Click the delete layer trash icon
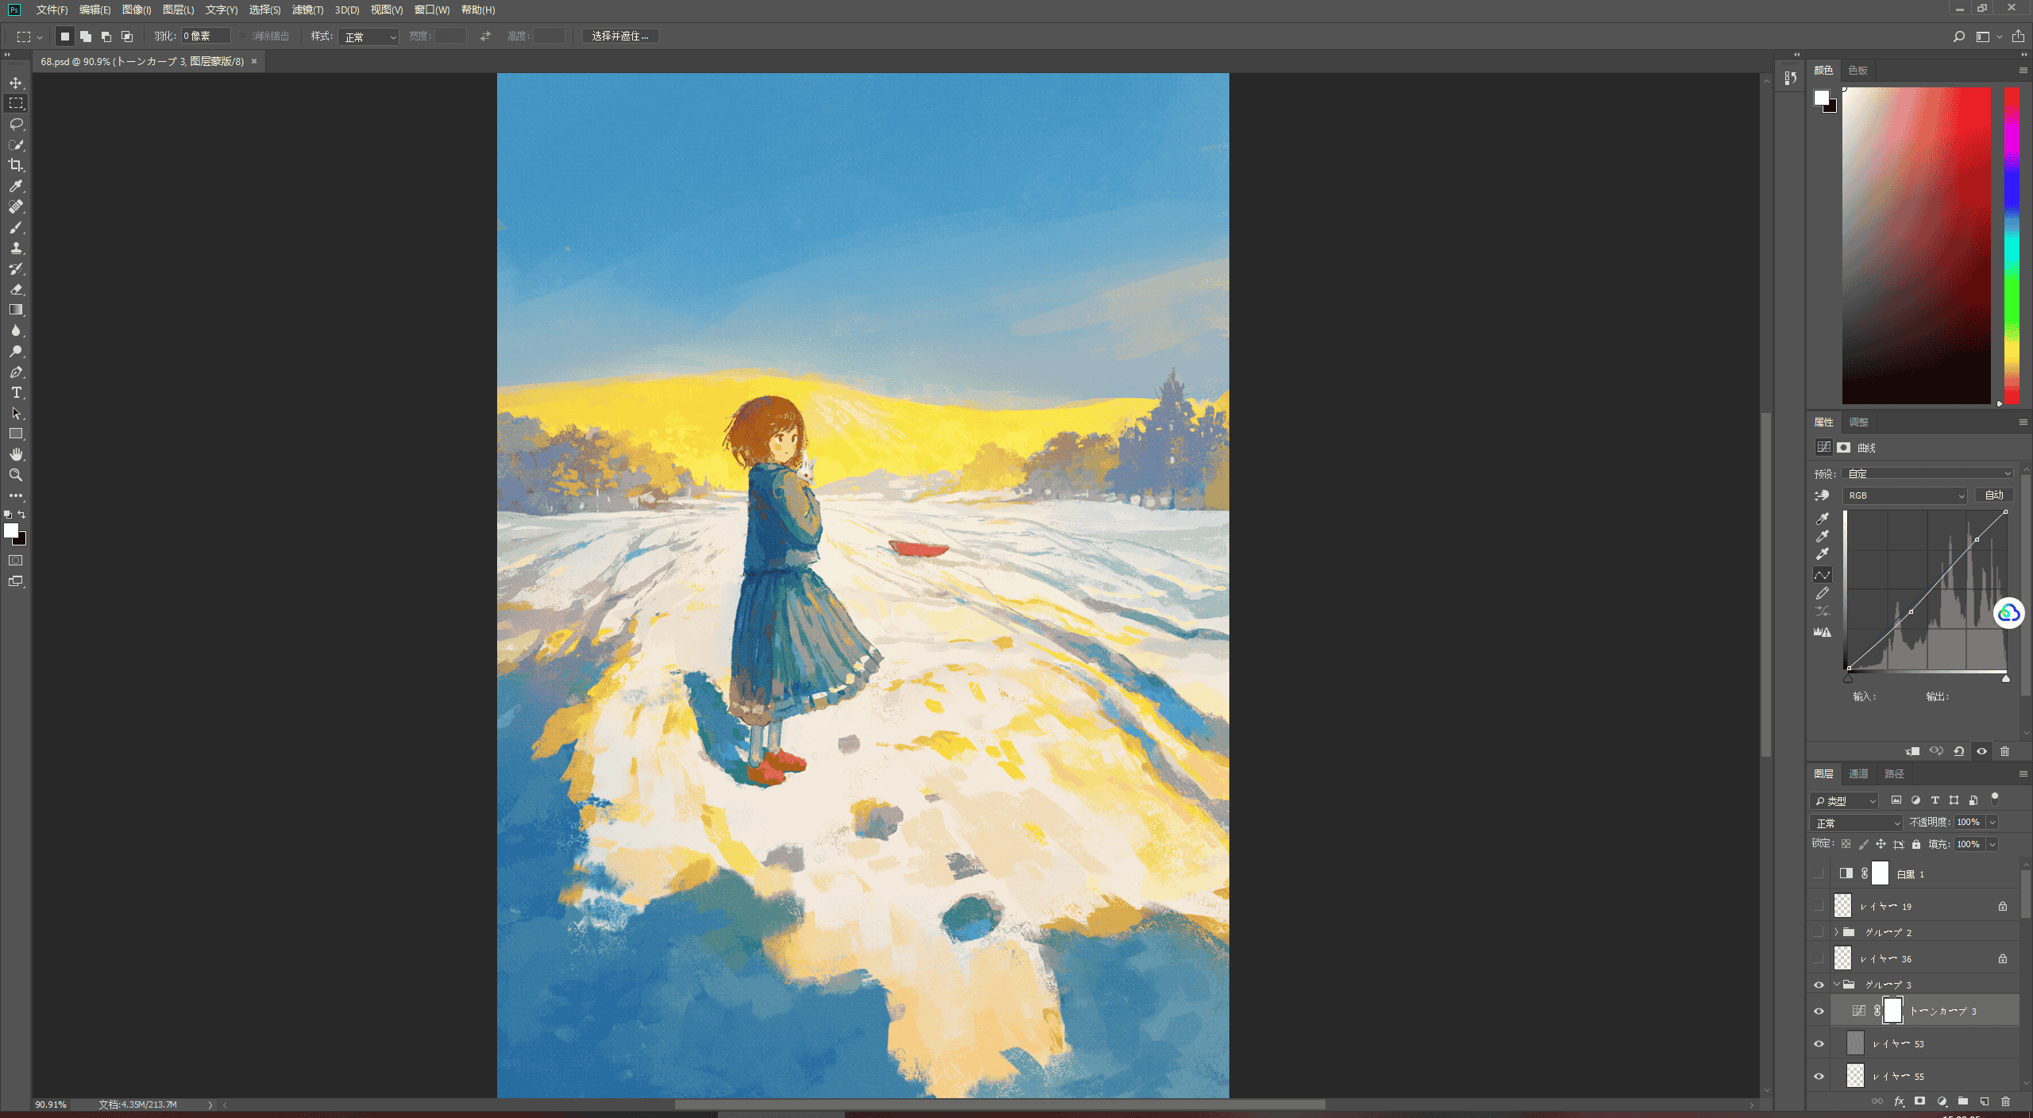The width and height of the screenshot is (2033, 1118). point(2005,1101)
